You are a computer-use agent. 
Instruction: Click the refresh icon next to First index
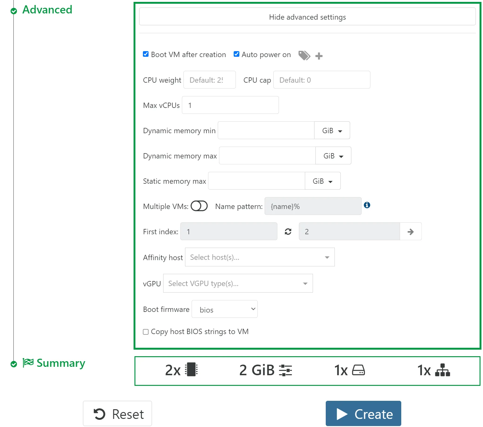pyautogui.click(x=288, y=231)
